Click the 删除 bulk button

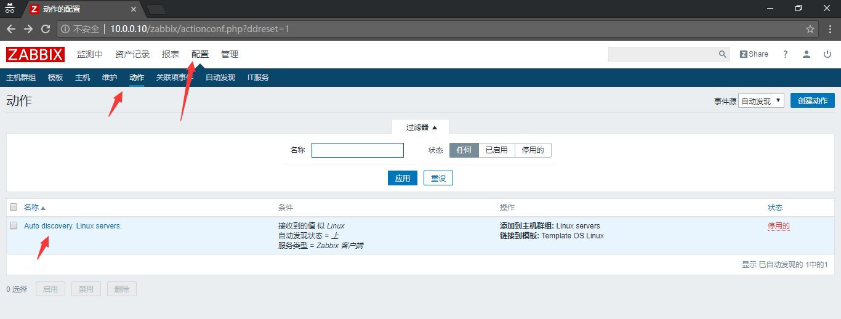coord(122,289)
